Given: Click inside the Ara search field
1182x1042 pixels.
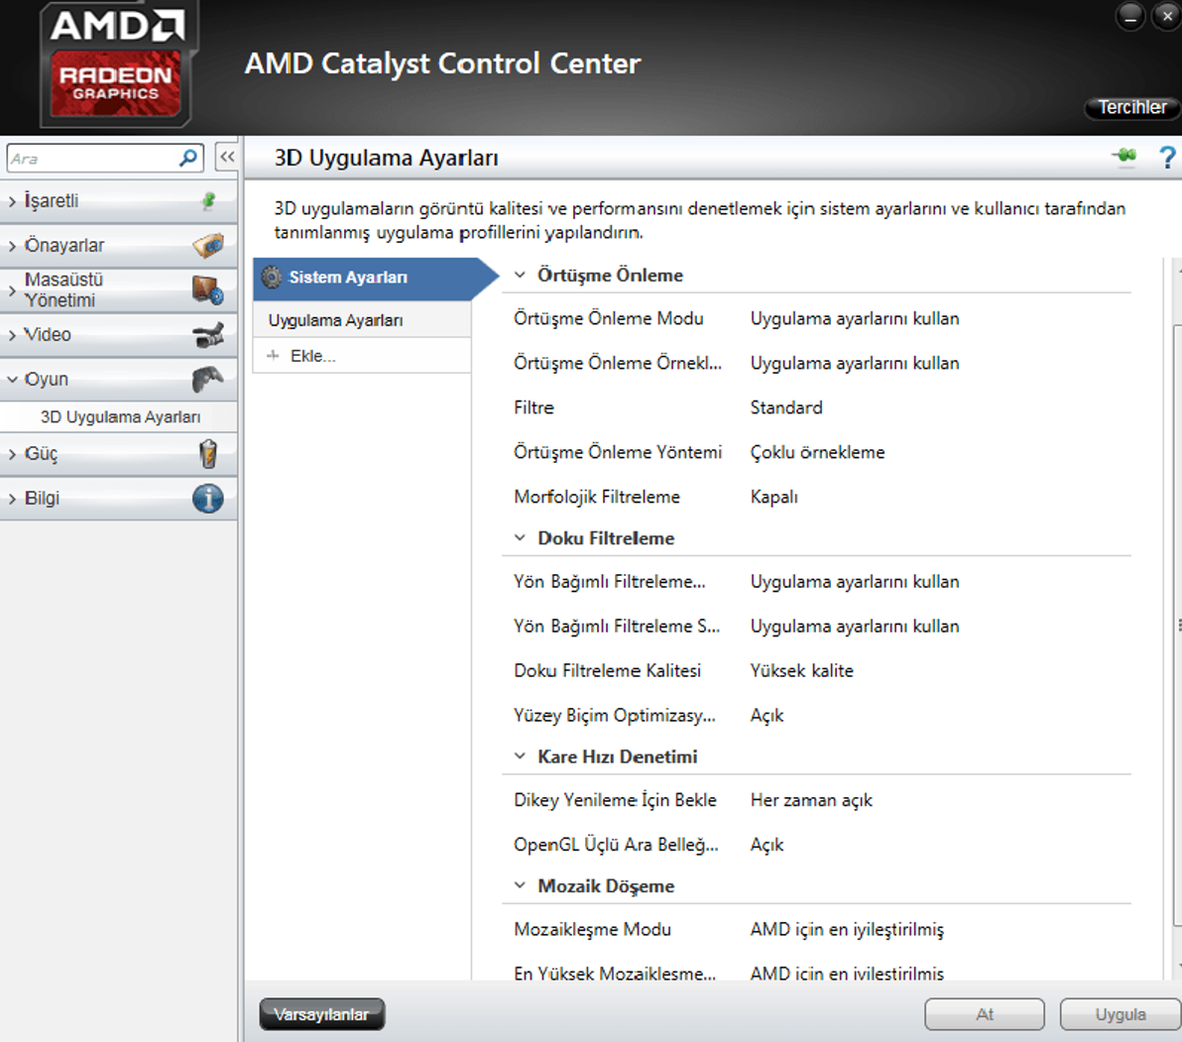Looking at the screenshot, I should tap(89, 157).
